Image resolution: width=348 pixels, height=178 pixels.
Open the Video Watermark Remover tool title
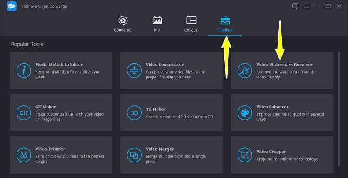[x=284, y=65]
